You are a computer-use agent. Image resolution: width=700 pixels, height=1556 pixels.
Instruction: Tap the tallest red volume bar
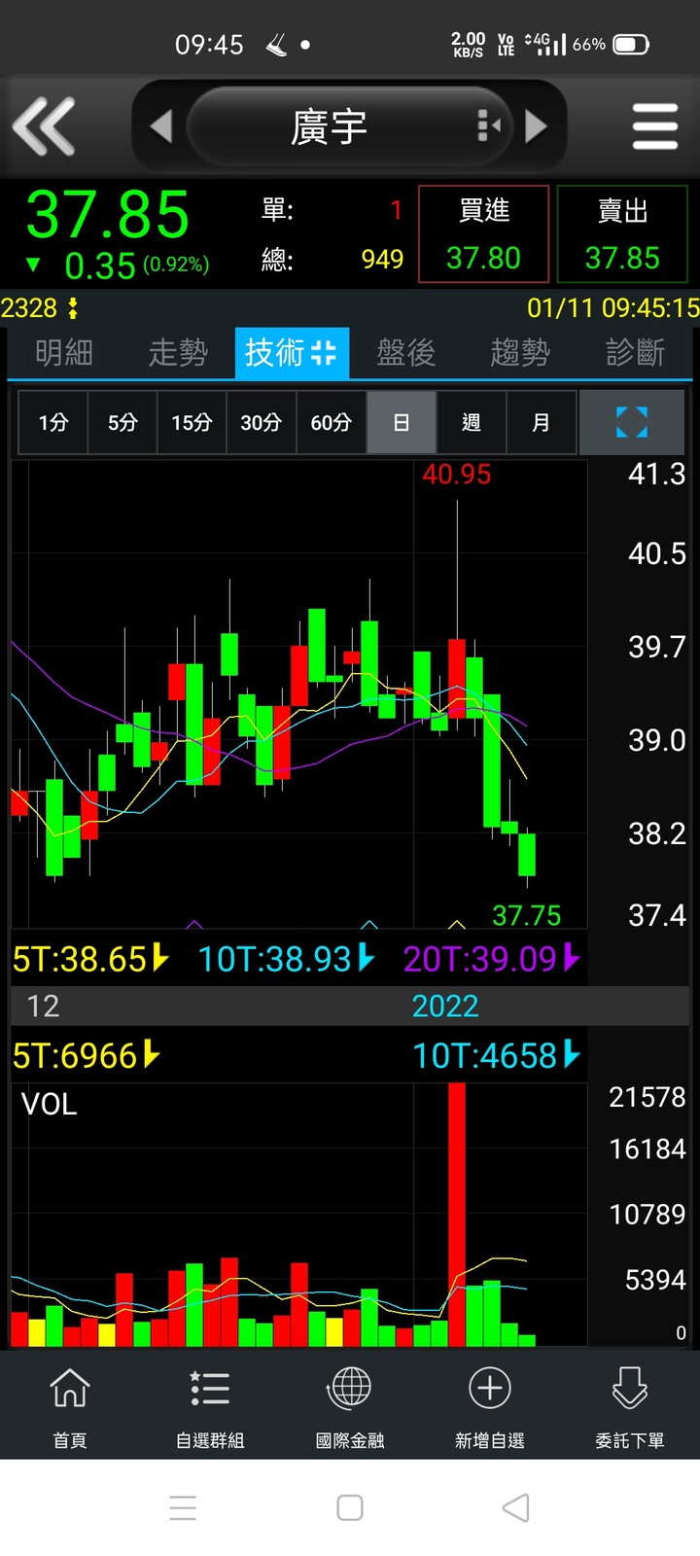pyautogui.click(x=457, y=1214)
